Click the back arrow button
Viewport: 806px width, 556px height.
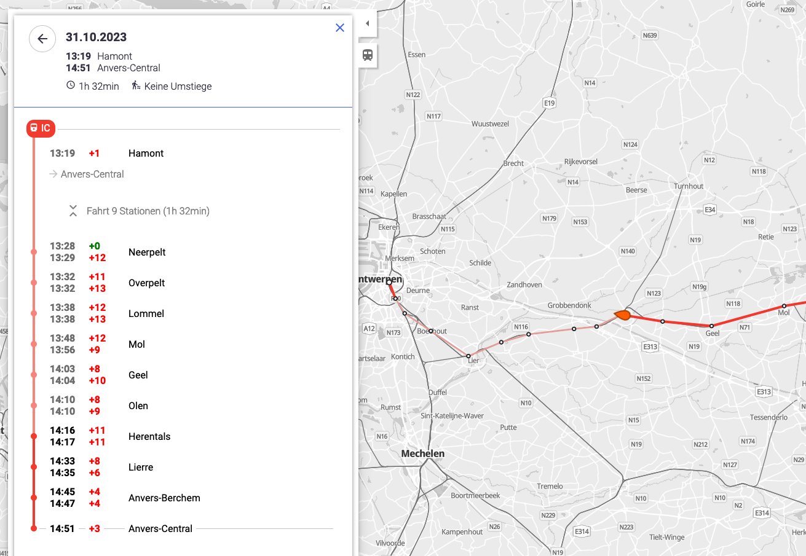coord(42,39)
